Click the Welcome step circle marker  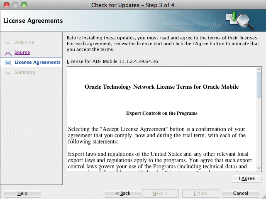click(8, 42)
